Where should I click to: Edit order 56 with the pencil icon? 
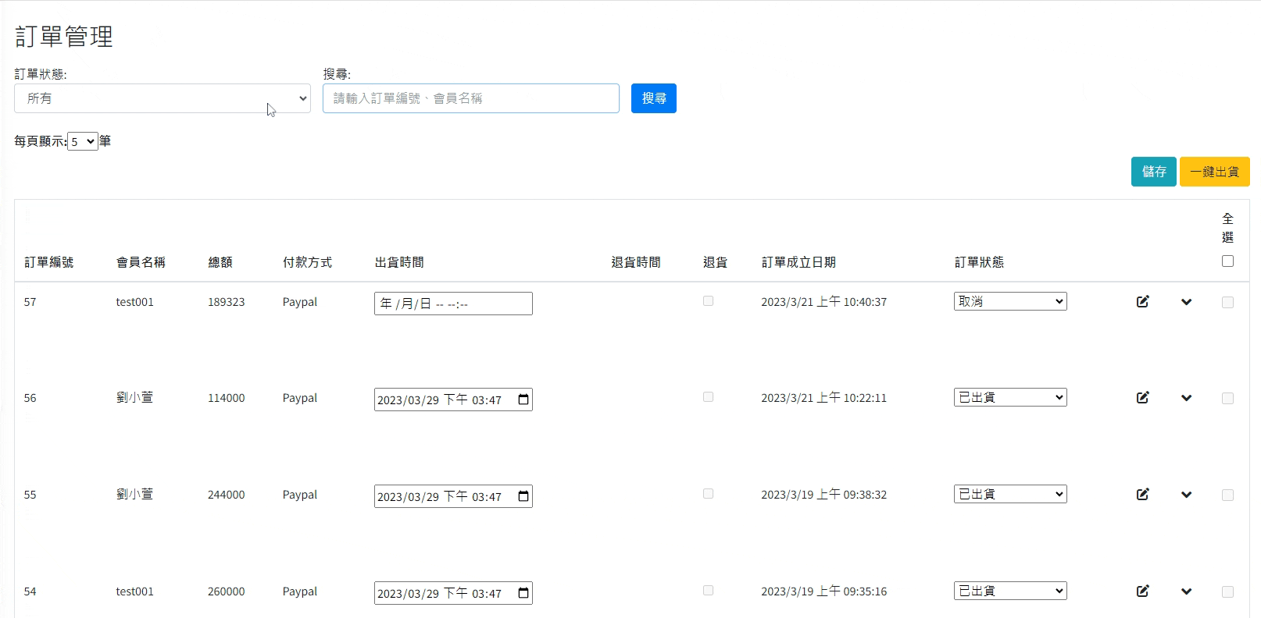coord(1142,397)
